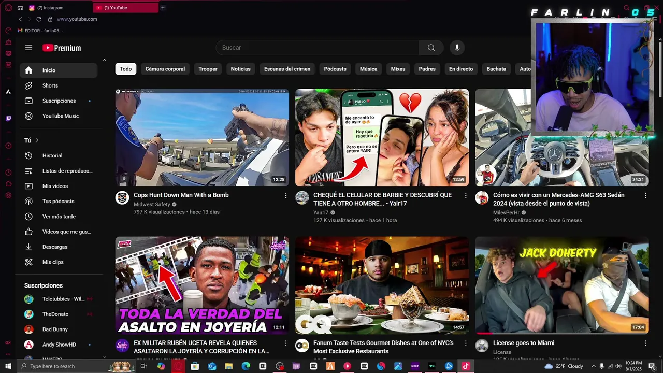Open options menu for Mercedes-AMG S63 video
The width and height of the screenshot is (663, 373).
(645, 195)
